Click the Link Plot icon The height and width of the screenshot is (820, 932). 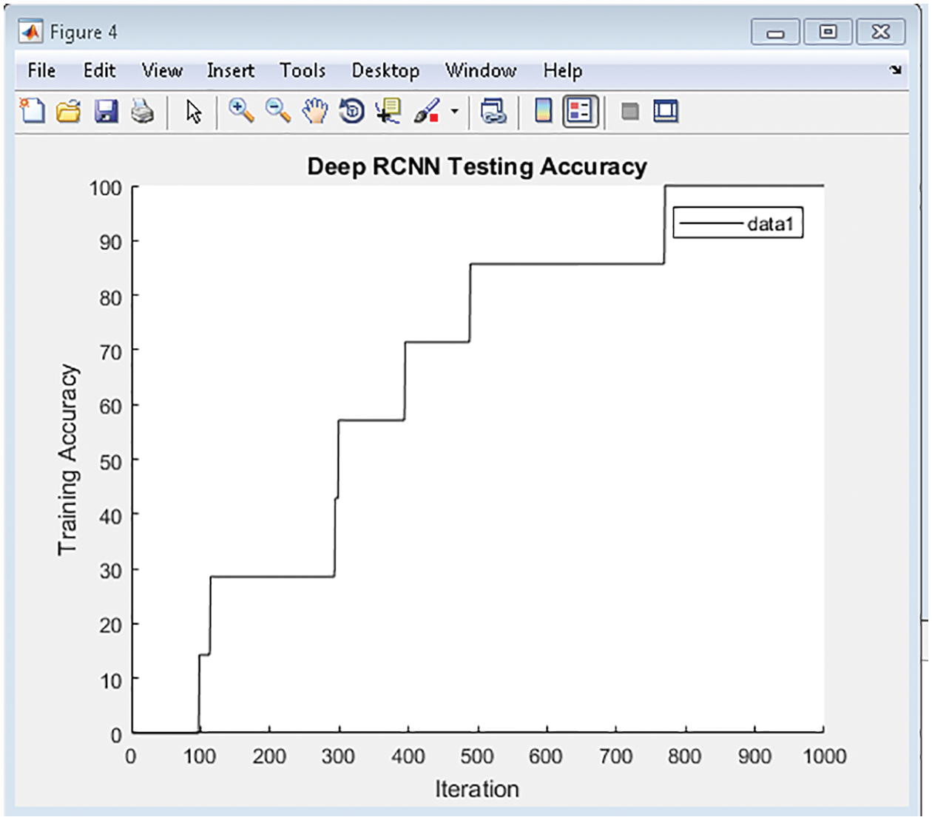[493, 112]
